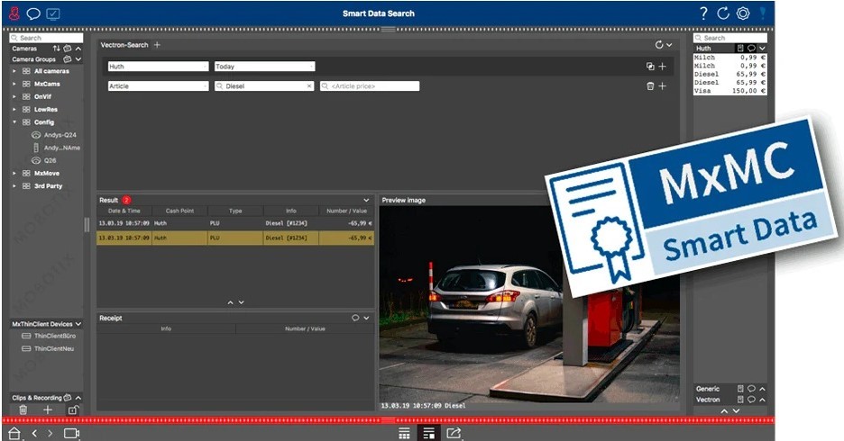
Task: Collapse the Config group arrow
Action: [x=14, y=121]
